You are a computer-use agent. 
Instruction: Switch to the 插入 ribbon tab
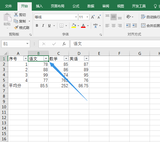point(39,6)
